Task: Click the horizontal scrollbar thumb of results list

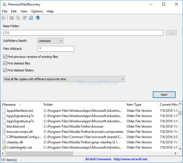Action: click(39, 153)
